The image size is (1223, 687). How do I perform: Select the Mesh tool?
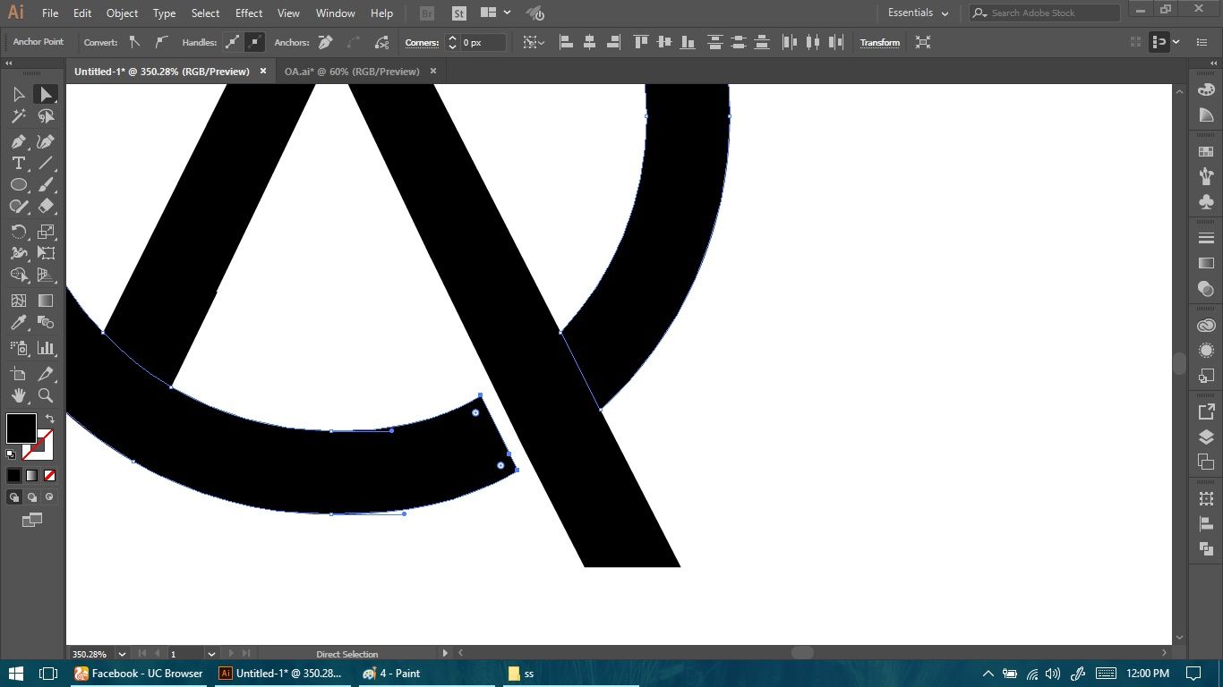click(x=18, y=301)
